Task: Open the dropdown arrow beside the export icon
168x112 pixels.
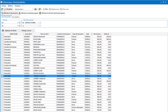Action: 41,9
